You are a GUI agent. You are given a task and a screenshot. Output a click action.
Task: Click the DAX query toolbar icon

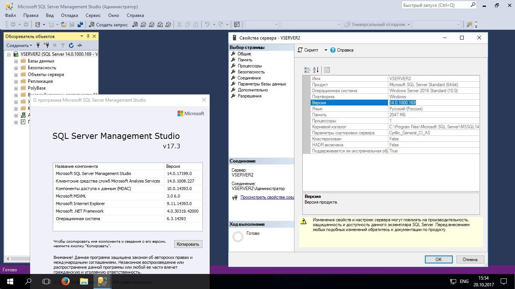click(168, 24)
